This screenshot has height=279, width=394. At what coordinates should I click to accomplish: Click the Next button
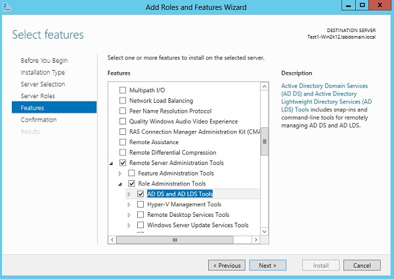[267, 265]
